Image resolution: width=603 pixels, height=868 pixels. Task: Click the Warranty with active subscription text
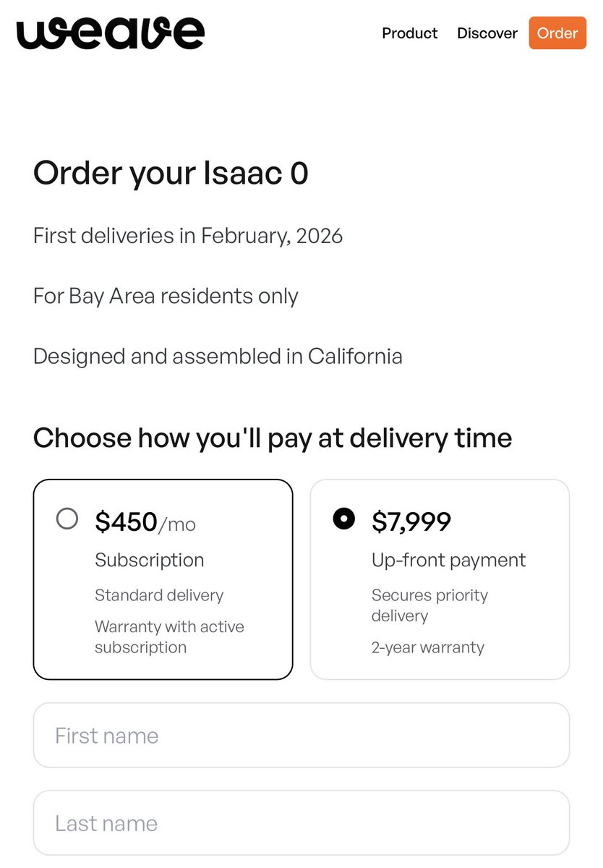169,637
